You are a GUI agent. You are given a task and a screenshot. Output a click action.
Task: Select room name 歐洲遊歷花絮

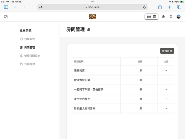coord(82,80)
